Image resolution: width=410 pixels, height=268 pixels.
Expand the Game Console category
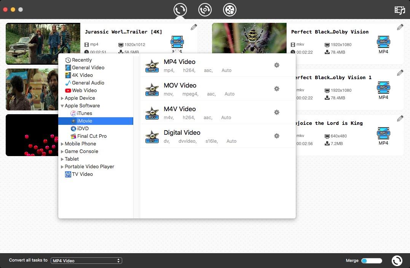click(62, 152)
